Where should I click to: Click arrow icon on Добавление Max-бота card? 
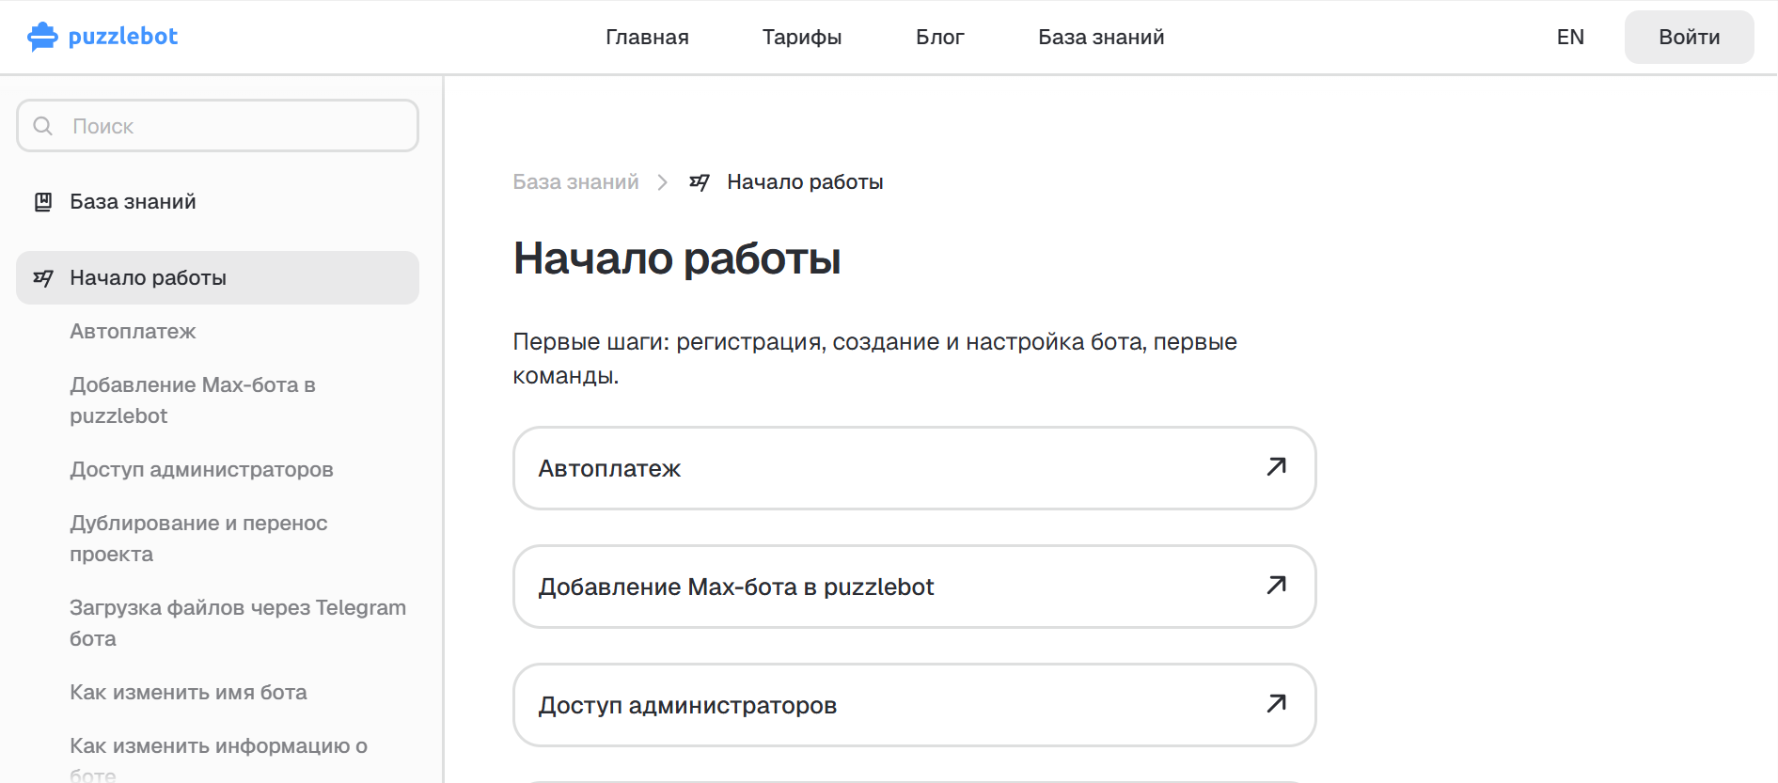pyautogui.click(x=1276, y=586)
